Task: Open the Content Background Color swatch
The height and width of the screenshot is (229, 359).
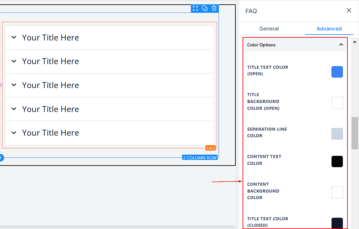Action: coord(337,193)
